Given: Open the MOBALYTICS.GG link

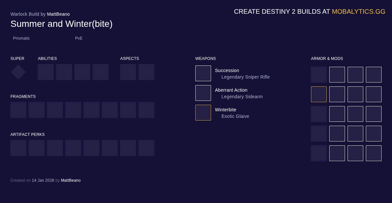Looking at the screenshot, I should click(x=358, y=11).
